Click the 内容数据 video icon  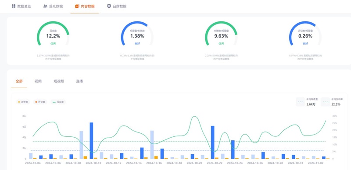[x=77, y=6]
